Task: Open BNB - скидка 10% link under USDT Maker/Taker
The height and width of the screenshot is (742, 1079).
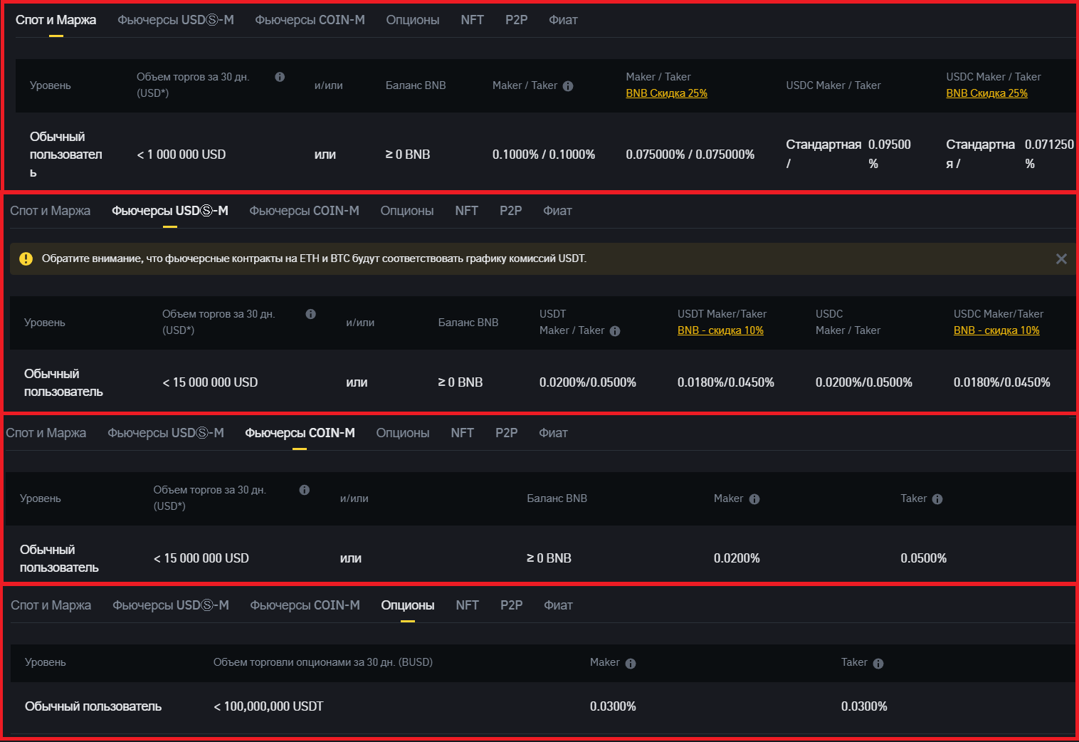Action: coord(720,330)
